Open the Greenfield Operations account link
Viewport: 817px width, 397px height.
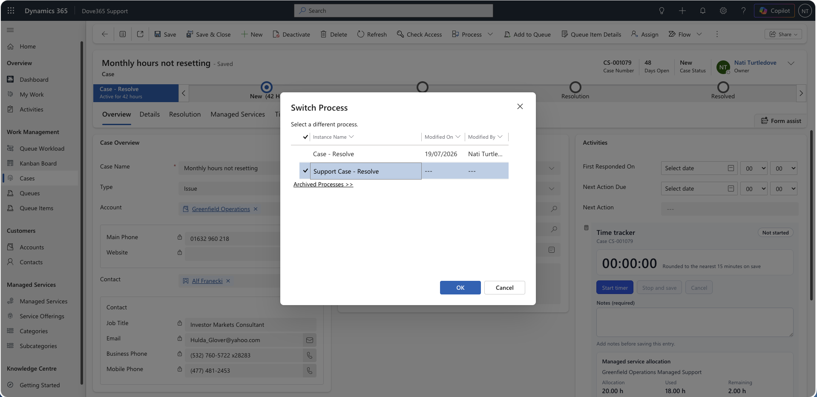[x=221, y=209]
